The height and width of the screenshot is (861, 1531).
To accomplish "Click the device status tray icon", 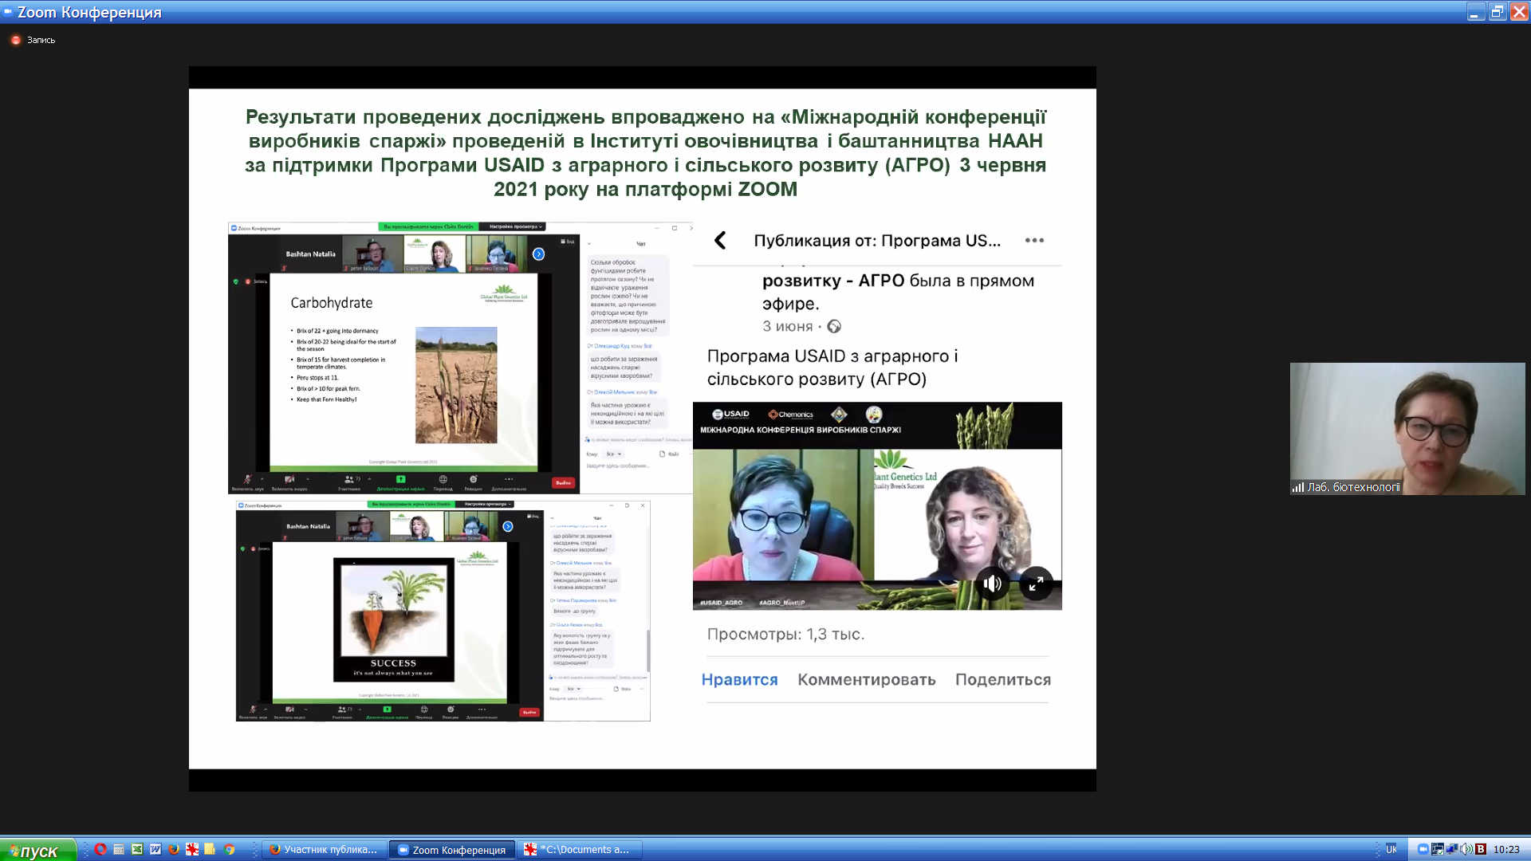I will coord(1438,849).
